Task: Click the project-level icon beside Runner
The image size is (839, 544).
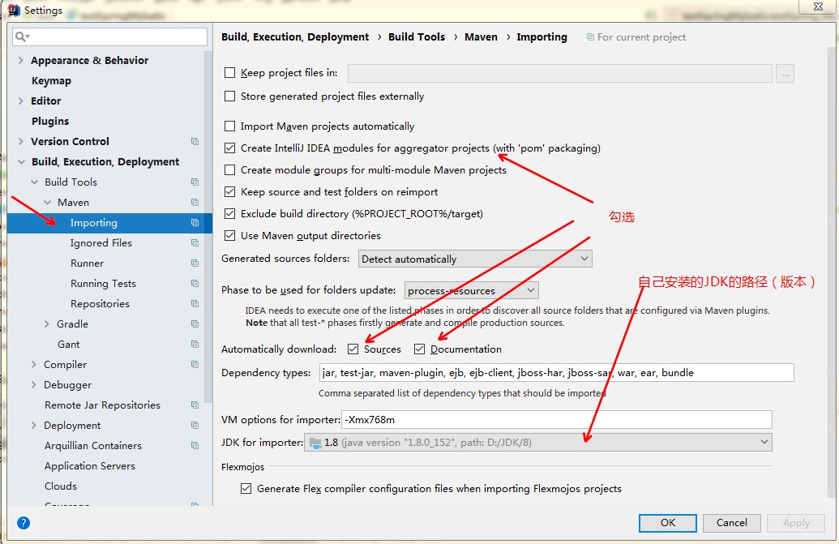Action: [195, 263]
